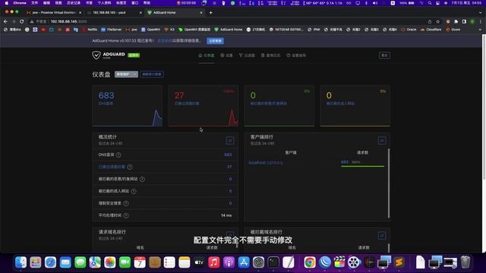
Task: Open the NETGEAR bookmark
Action: 287,30
